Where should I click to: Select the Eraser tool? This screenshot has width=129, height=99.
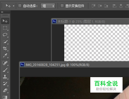pyautogui.click(x=5, y=91)
